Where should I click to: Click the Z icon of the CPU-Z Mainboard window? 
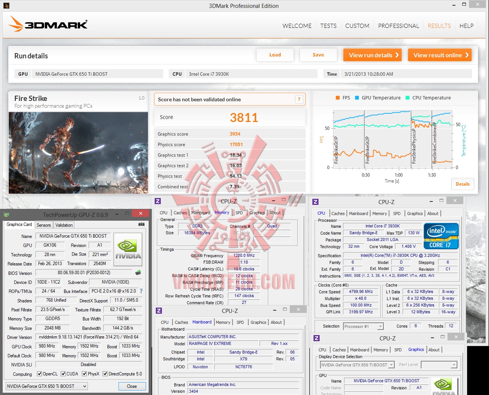[159, 311]
